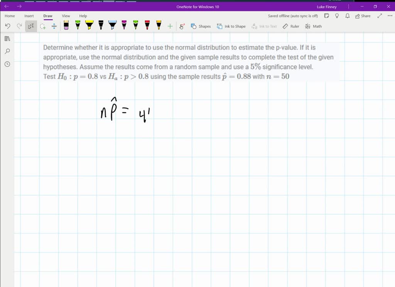Image resolution: width=395 pixels, height=287 pixels.
Task: Select the Eraser tool
Action: (66, 26)
